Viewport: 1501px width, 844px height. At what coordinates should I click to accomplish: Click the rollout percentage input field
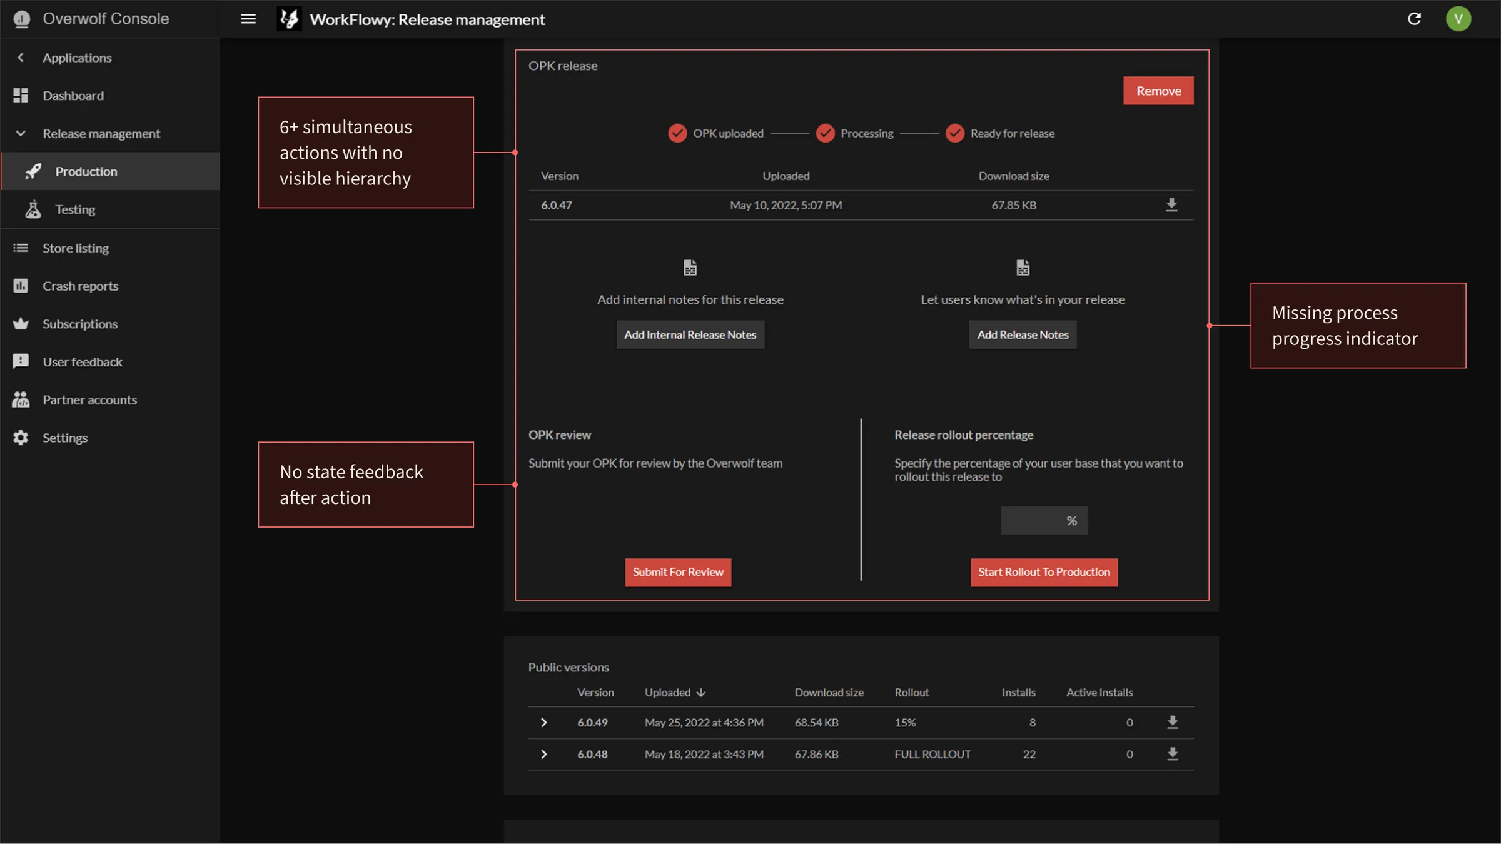coord(1044,520)
